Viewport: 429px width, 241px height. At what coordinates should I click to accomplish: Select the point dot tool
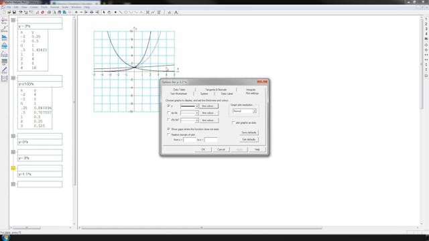115,12
